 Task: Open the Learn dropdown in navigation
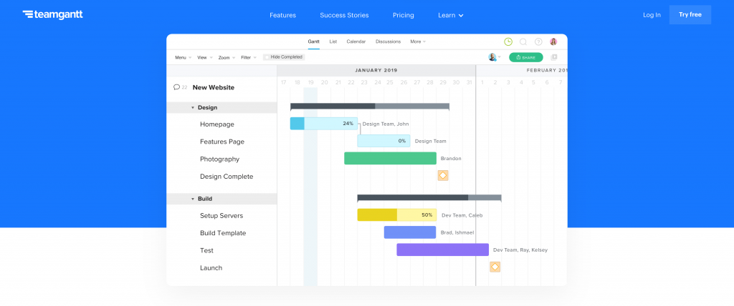pos(451,15)
